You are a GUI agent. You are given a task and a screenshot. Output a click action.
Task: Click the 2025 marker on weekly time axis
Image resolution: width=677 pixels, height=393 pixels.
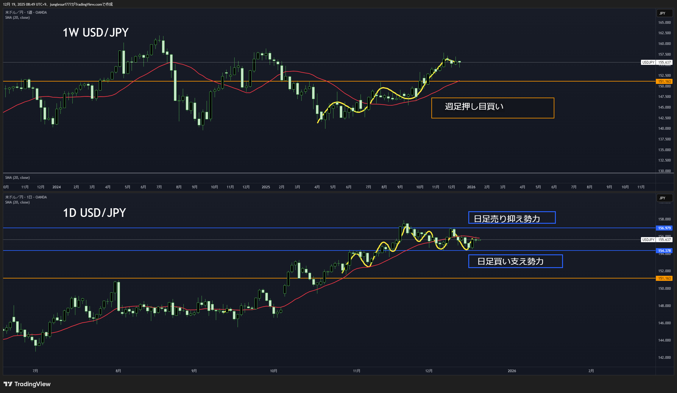pos(266,187)
